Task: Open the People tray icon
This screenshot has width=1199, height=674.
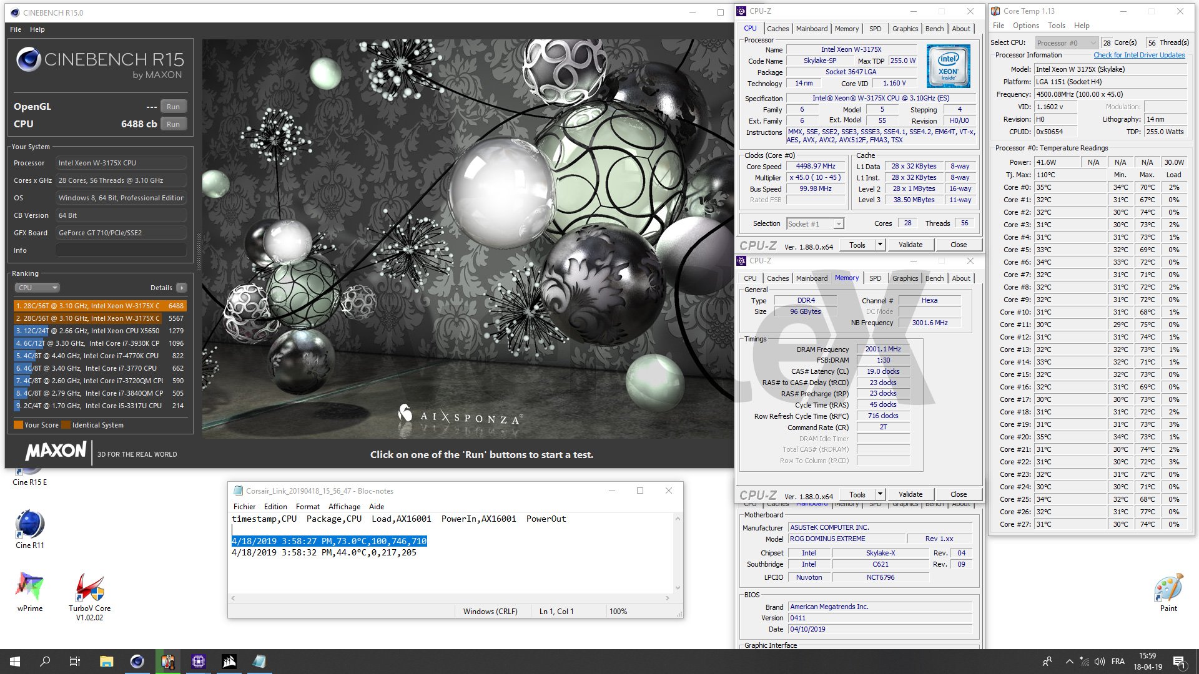Action: point(1047,662)
